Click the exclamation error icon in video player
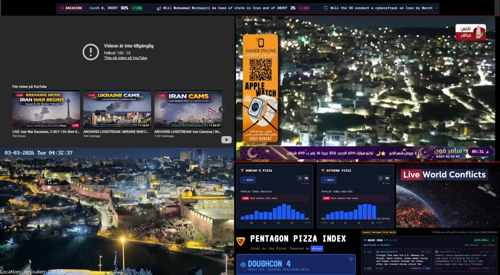 pos(91,52)
